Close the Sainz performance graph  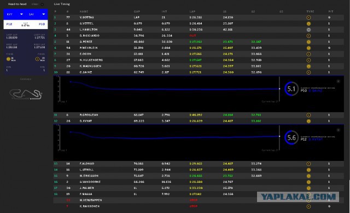click(x=338, y=82)
